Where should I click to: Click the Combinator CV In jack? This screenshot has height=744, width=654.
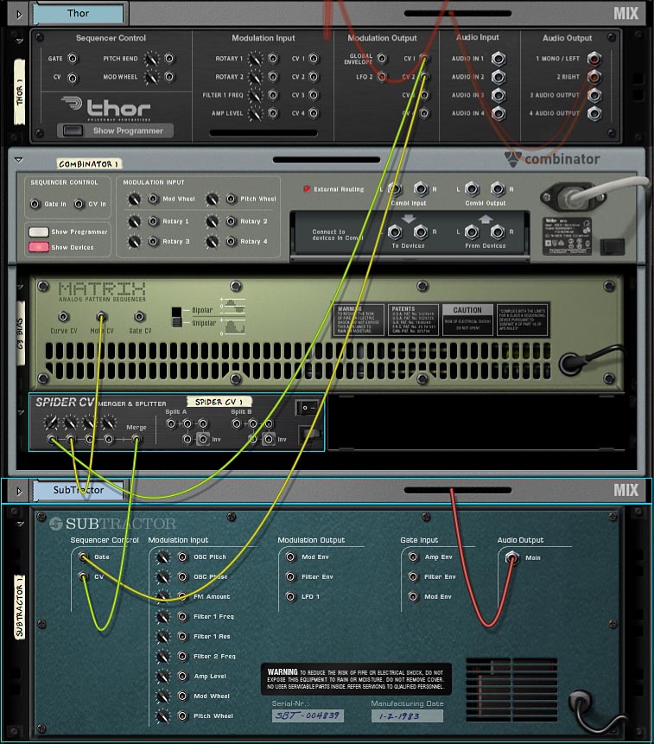79,204
